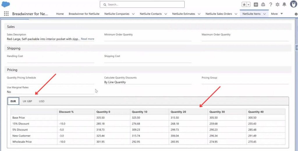
Task: Open the Help question mark icon
Action: tap(271, 5)
